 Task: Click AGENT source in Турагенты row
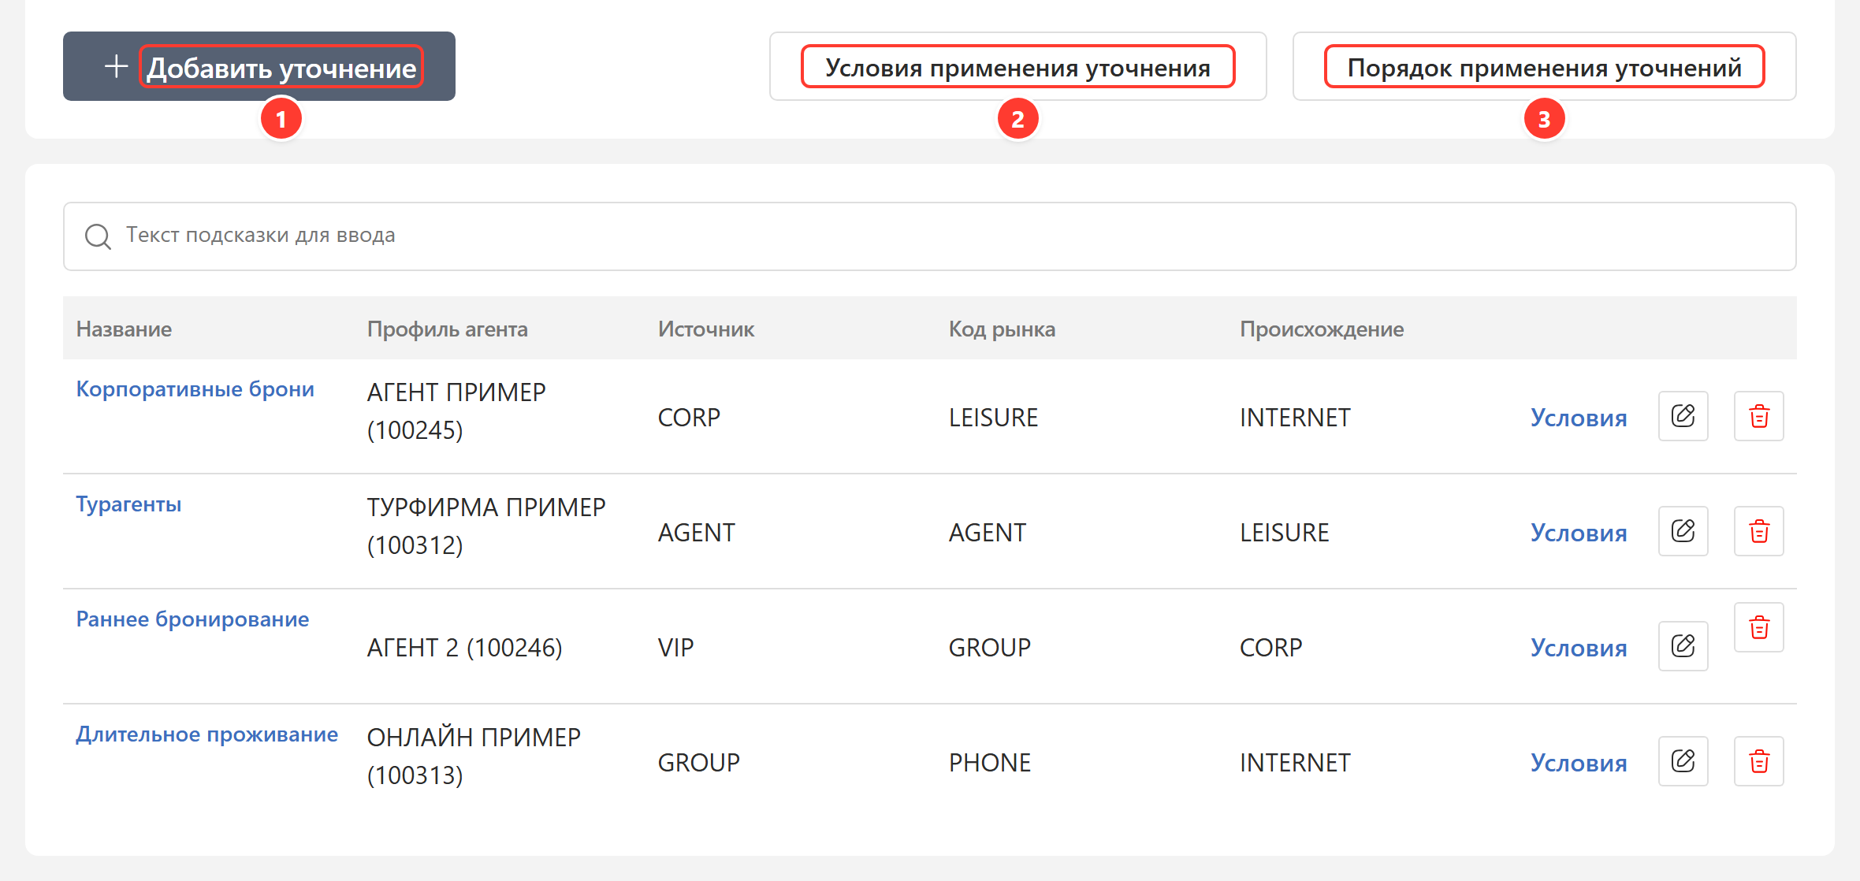point(696,533)
